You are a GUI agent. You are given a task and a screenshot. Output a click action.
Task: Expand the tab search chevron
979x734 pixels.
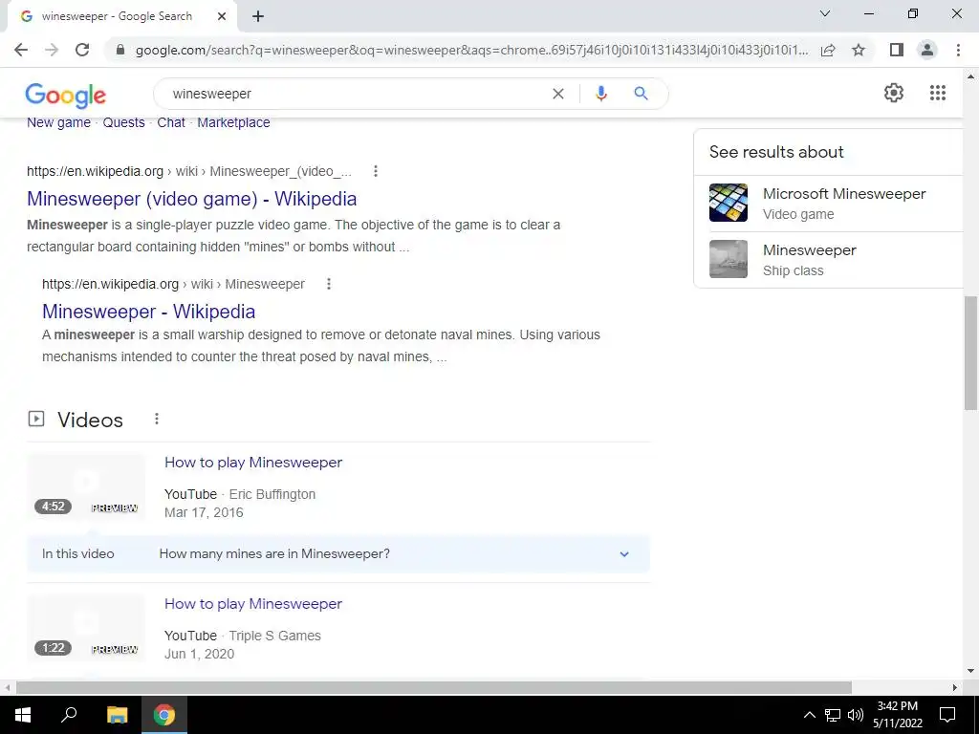click(x=825, y=13)
